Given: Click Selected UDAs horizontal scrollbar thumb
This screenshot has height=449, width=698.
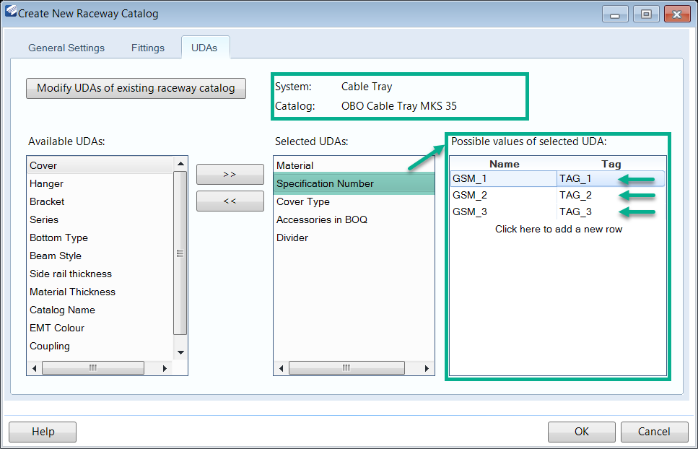Looking at the screenshot, I should (346, 368).
